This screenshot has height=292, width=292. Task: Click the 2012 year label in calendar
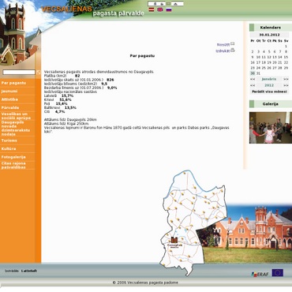tap(269, 85)
